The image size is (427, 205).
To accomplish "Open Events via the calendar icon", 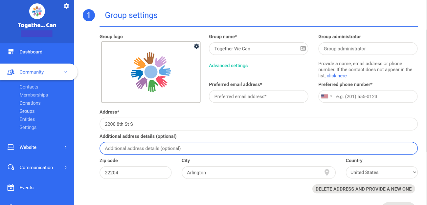I will pyautogui.click(x=11, y=187).
